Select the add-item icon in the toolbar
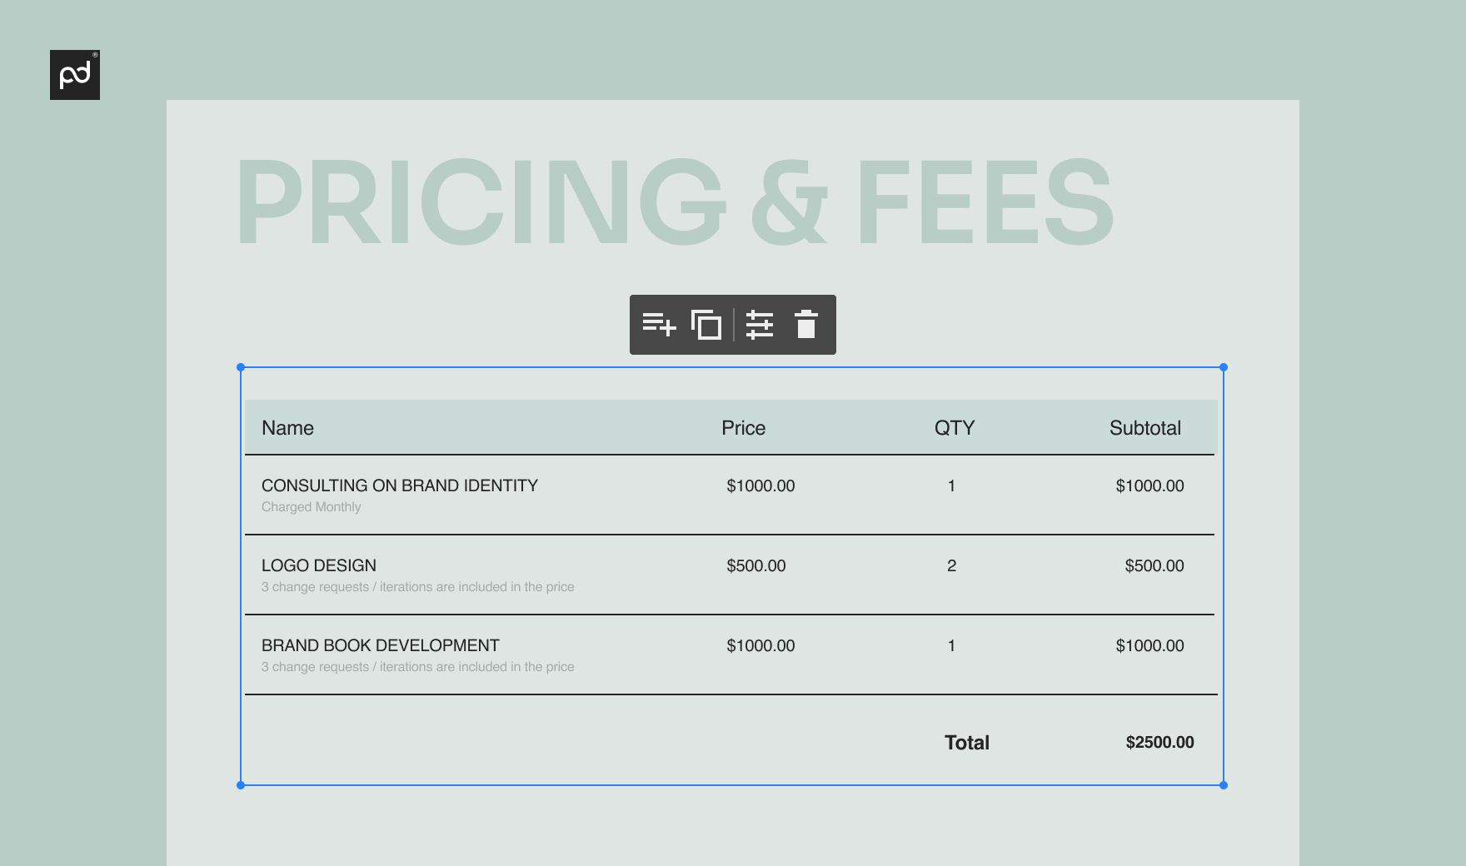Screen dimensions: 1466x866 [x=658, y=325]
